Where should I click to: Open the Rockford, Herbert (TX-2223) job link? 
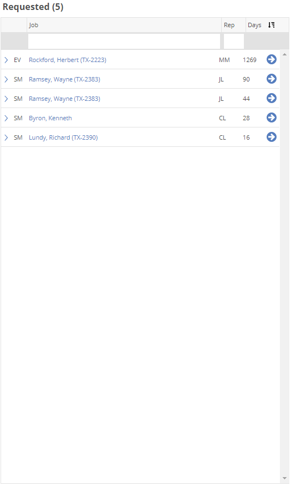point(68,60)
